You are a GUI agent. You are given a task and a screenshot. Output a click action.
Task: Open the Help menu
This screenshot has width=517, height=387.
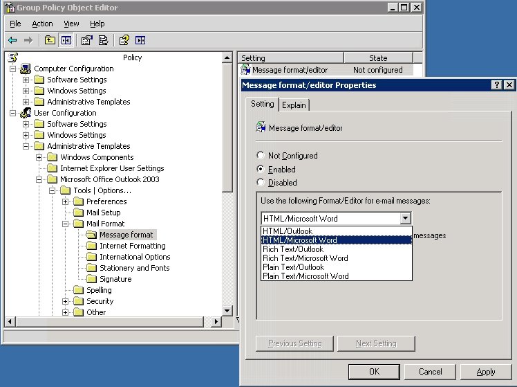click(x=97, y=24)
